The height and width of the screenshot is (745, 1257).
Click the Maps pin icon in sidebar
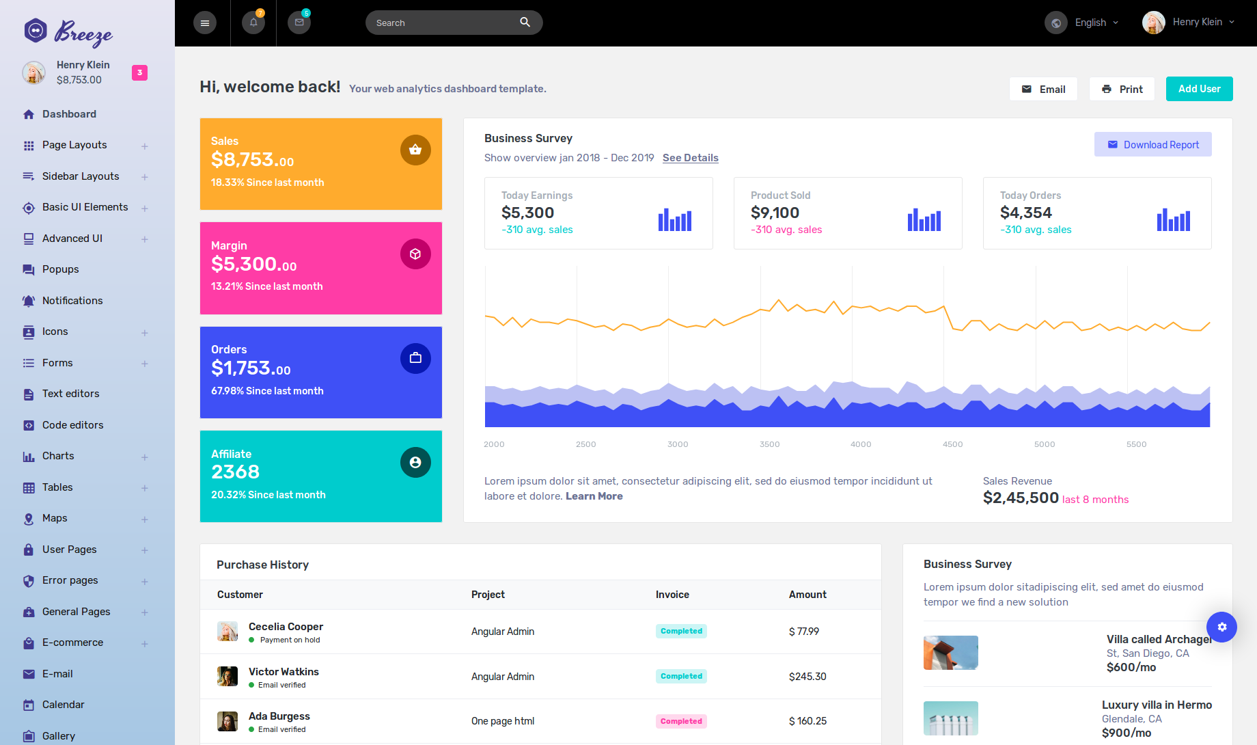point(29,519)
